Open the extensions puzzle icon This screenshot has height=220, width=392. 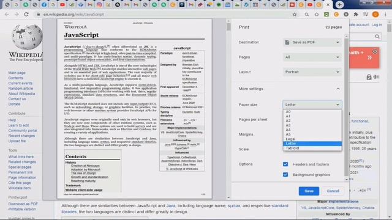pyautogui.click(x=356, y=15)
